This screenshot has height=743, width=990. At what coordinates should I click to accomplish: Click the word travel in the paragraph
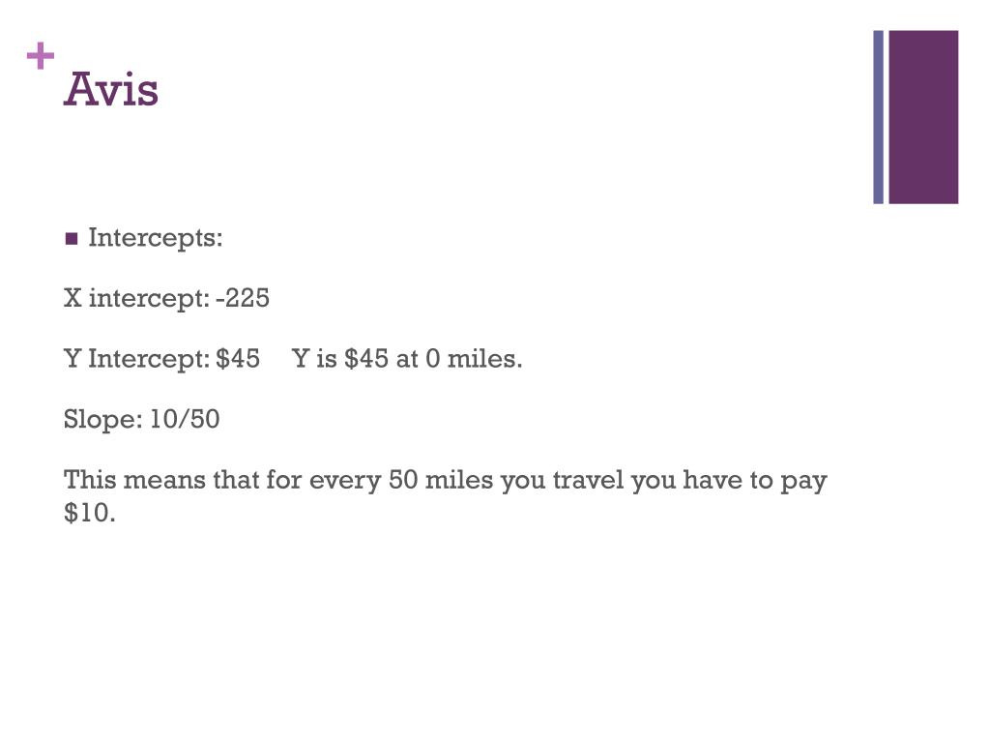[x=589, y=480]
